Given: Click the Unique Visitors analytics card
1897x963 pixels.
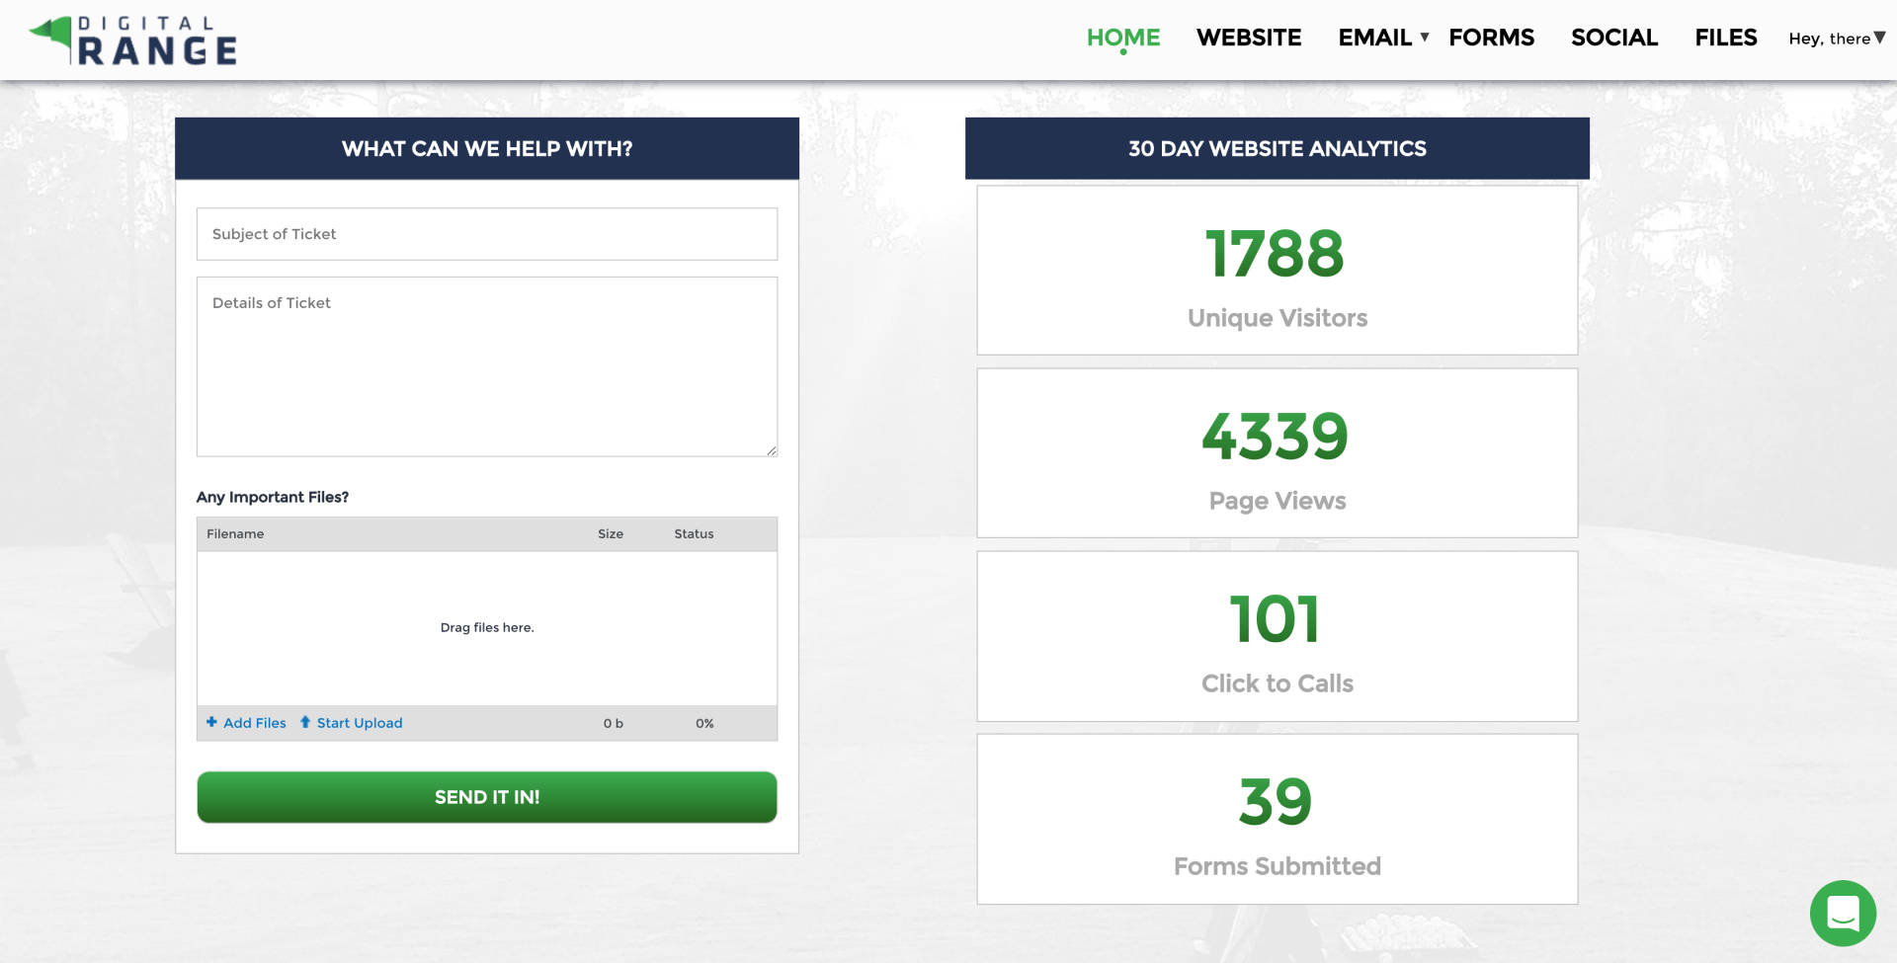Looking at the screenshot, I should click(1277, 270).
